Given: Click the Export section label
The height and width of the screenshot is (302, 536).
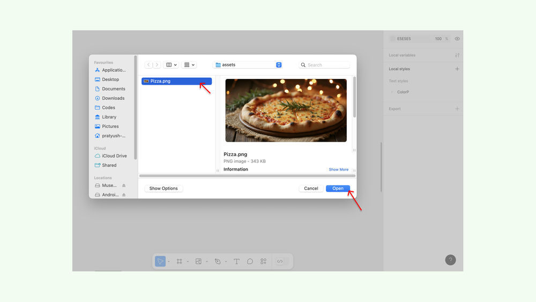Looking at the screenshot, I should click(394, 109).
